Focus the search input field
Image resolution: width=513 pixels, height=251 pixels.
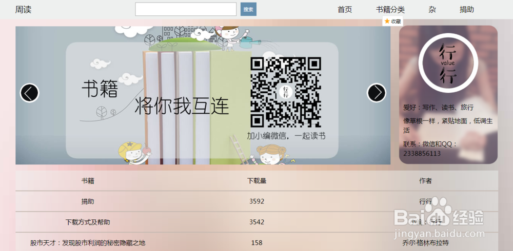[x=186, y=9]
